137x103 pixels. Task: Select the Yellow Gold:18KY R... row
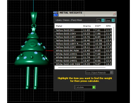(83, 44)
